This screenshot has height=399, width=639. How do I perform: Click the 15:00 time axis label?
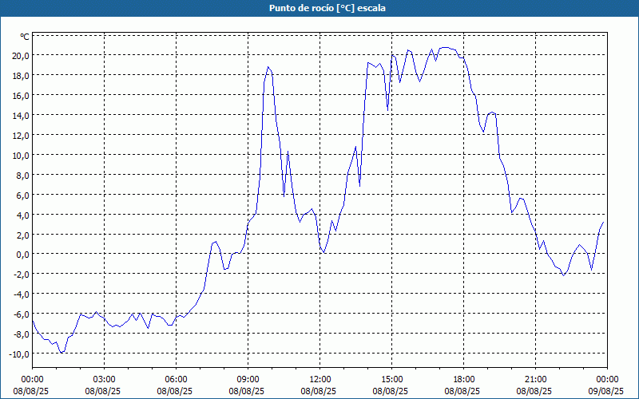[x=391, y=379]
